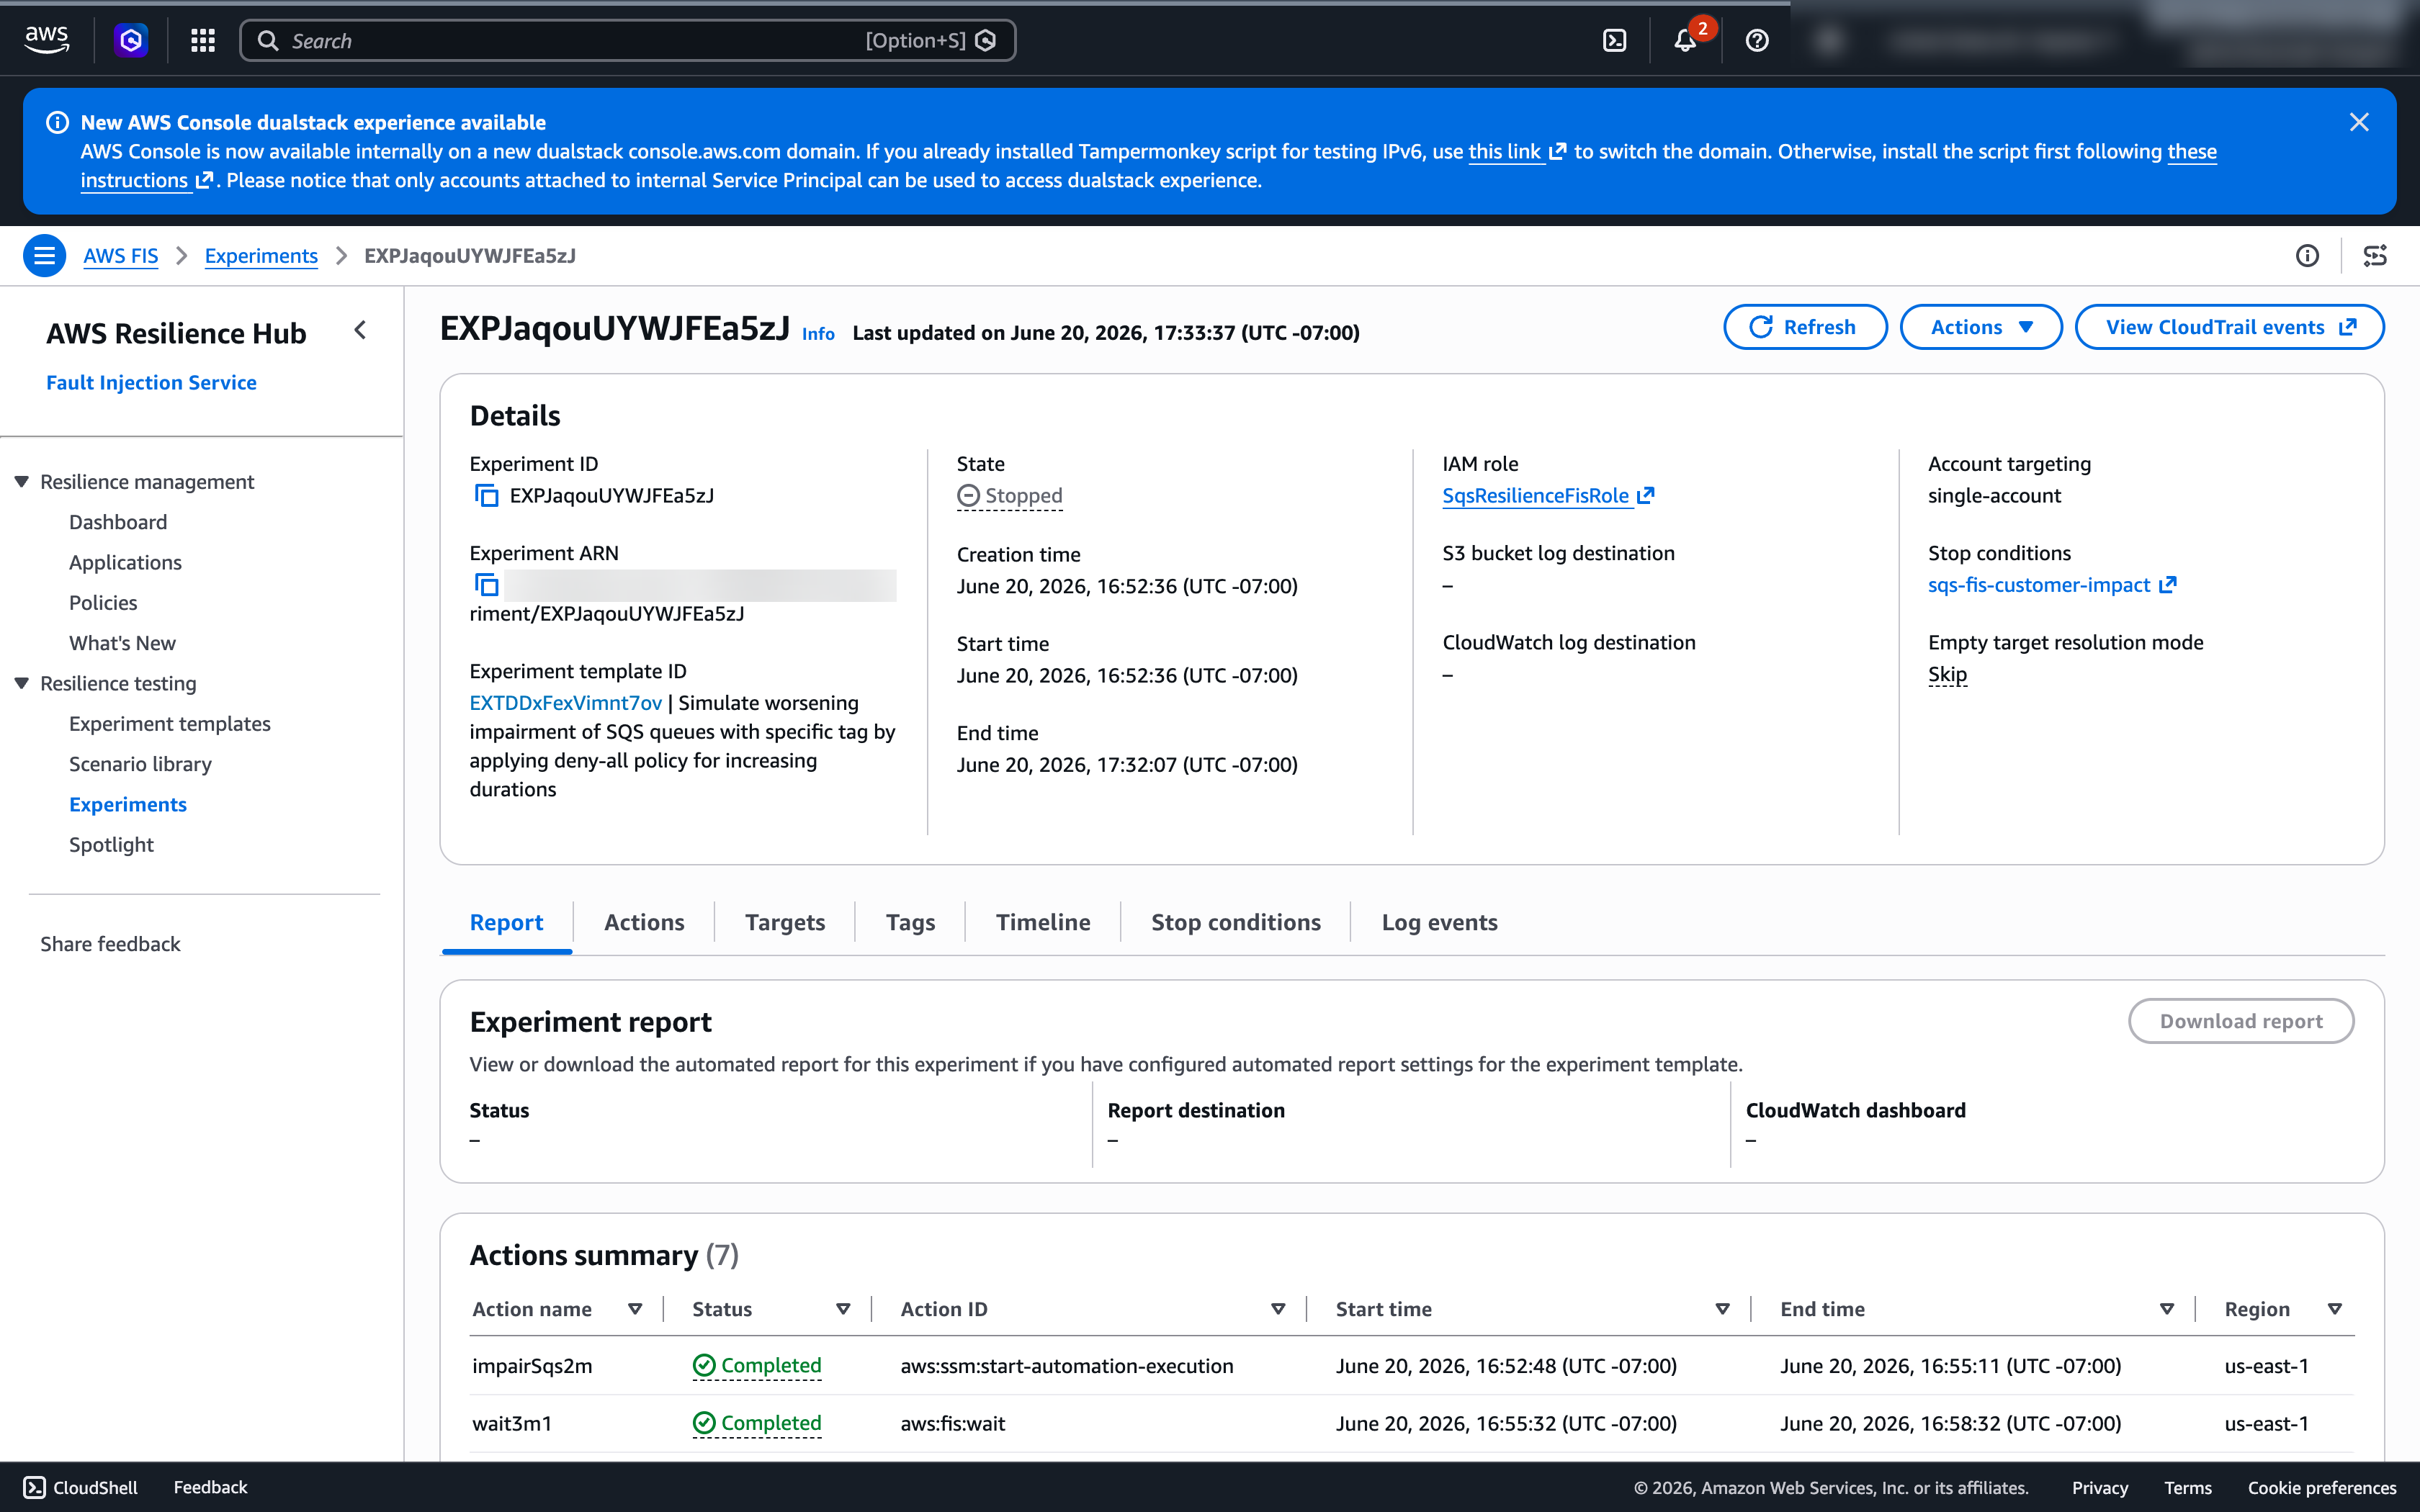The width and height of the screenshot is (2420, 1512).
Task: Click the Amazon Q hexagon icon
Action: pyautogui.click(x=131, y=40)
